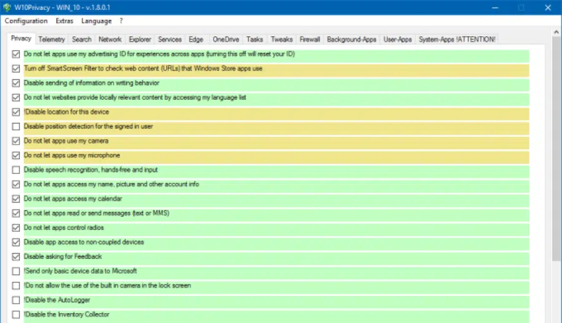The image size is (562, 323).
Task: Toggle apps read or send messages checkbox
Action: point(16,213)
